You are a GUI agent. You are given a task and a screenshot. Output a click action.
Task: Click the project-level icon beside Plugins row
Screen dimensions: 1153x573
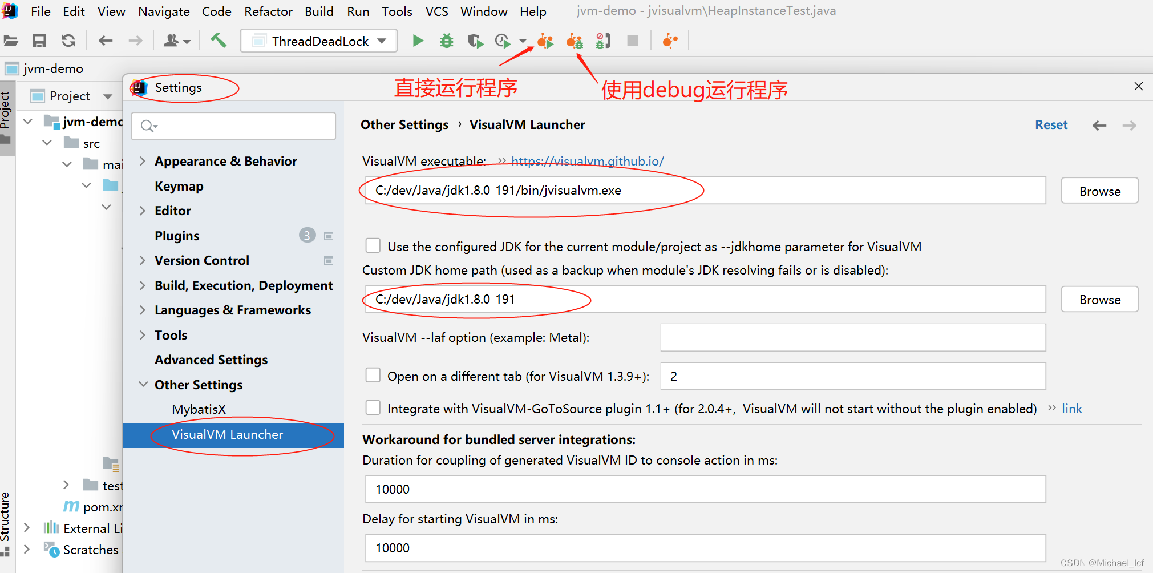pyautogui.click(x=329, y=236)
